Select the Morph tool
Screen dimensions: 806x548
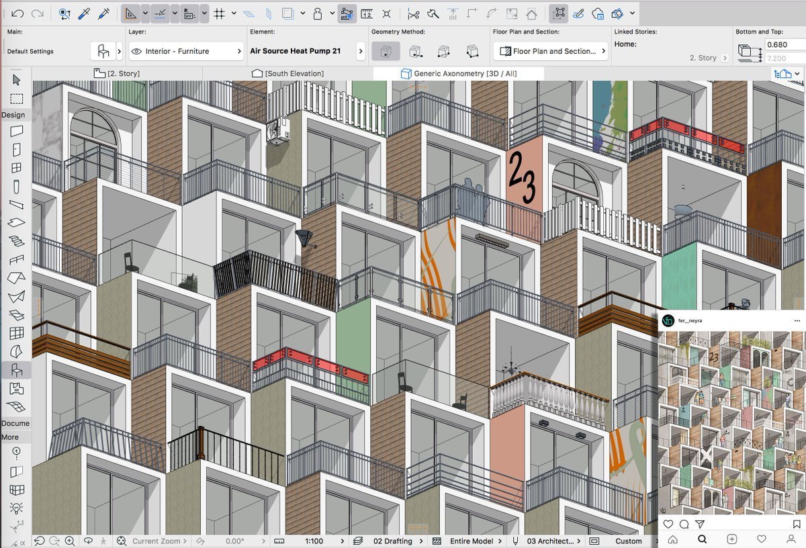(x=16, y=351)
